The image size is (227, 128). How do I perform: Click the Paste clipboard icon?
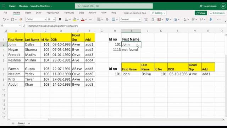[x=13, y=19]
